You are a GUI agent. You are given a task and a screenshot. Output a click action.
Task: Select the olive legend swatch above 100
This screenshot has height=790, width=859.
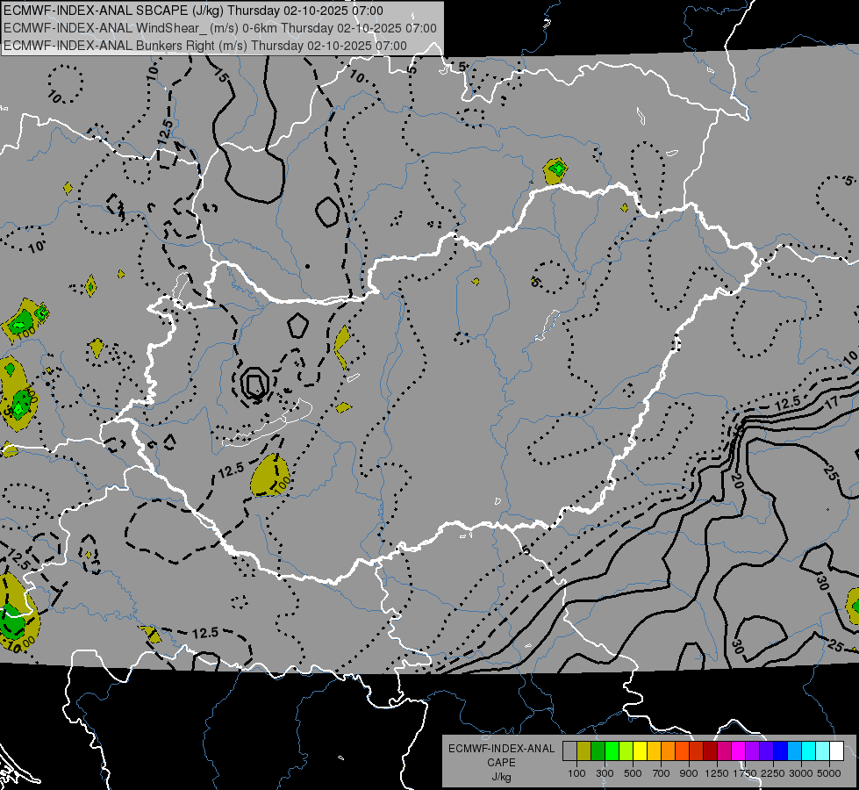pyautogui.click(x=584, y=750)
